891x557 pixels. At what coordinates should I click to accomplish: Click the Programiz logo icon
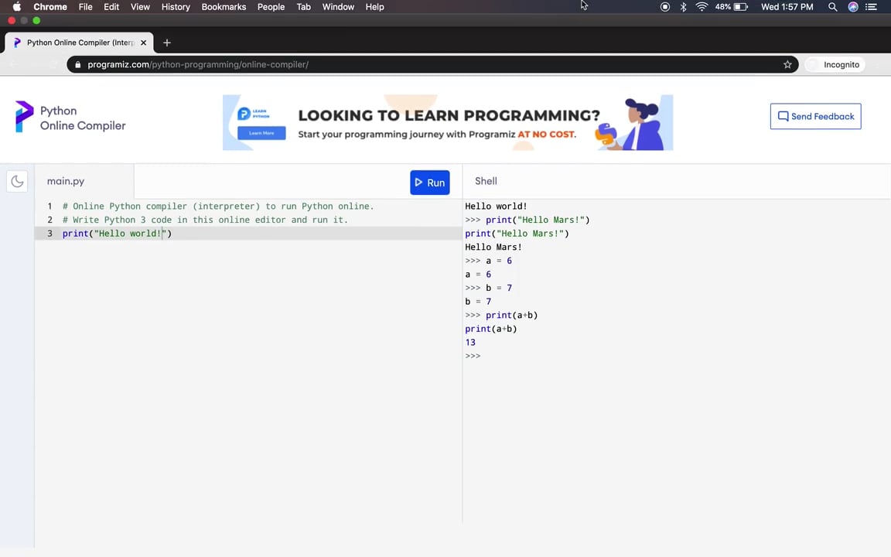pyautogui.click(x=24, y=117)
